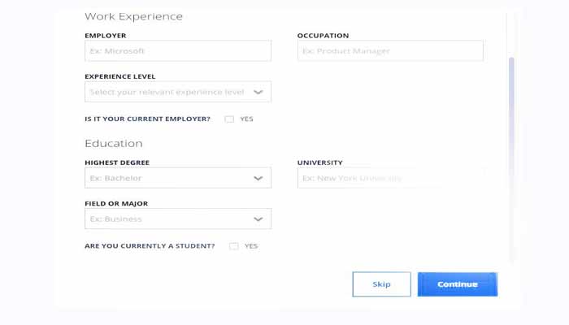Click the UNIVERSITY field label
The width and height of the screenshot is (569, 325).
click(319, 162)
